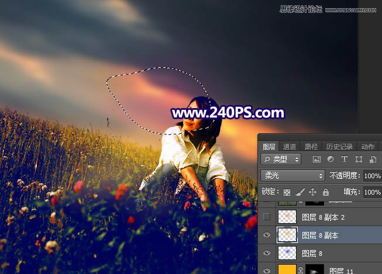Click the lock all padlock icon
382x274 pixels.
325,192
